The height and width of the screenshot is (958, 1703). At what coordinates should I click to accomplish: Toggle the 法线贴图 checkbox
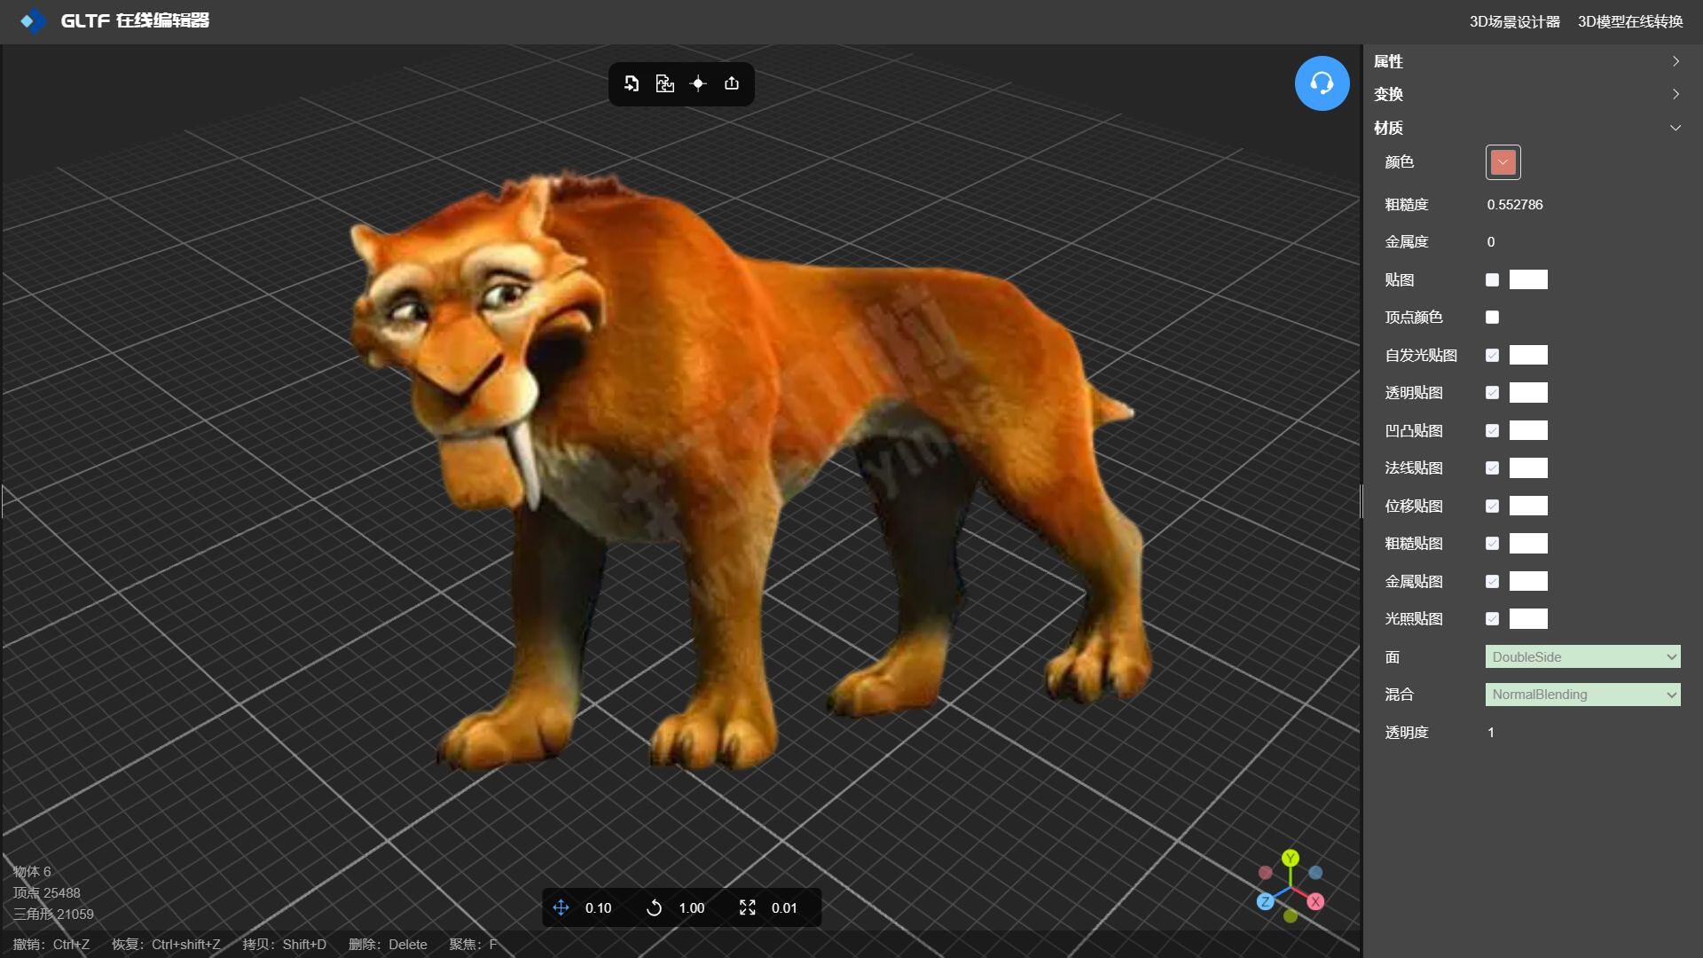pos(1492,467)
